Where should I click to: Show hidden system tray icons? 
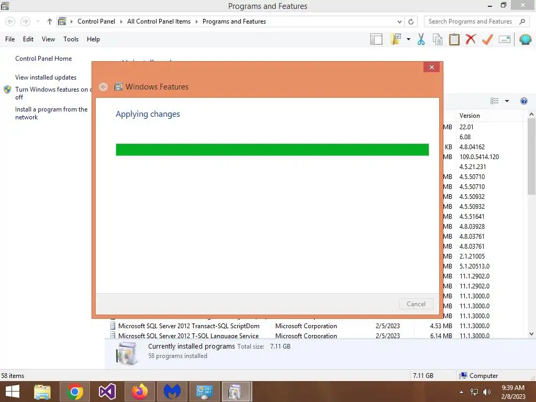pos(462,392)
